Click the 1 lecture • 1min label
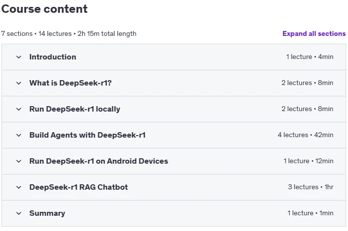Viewport: 348px width, 231px height. [x=311, y=213]
